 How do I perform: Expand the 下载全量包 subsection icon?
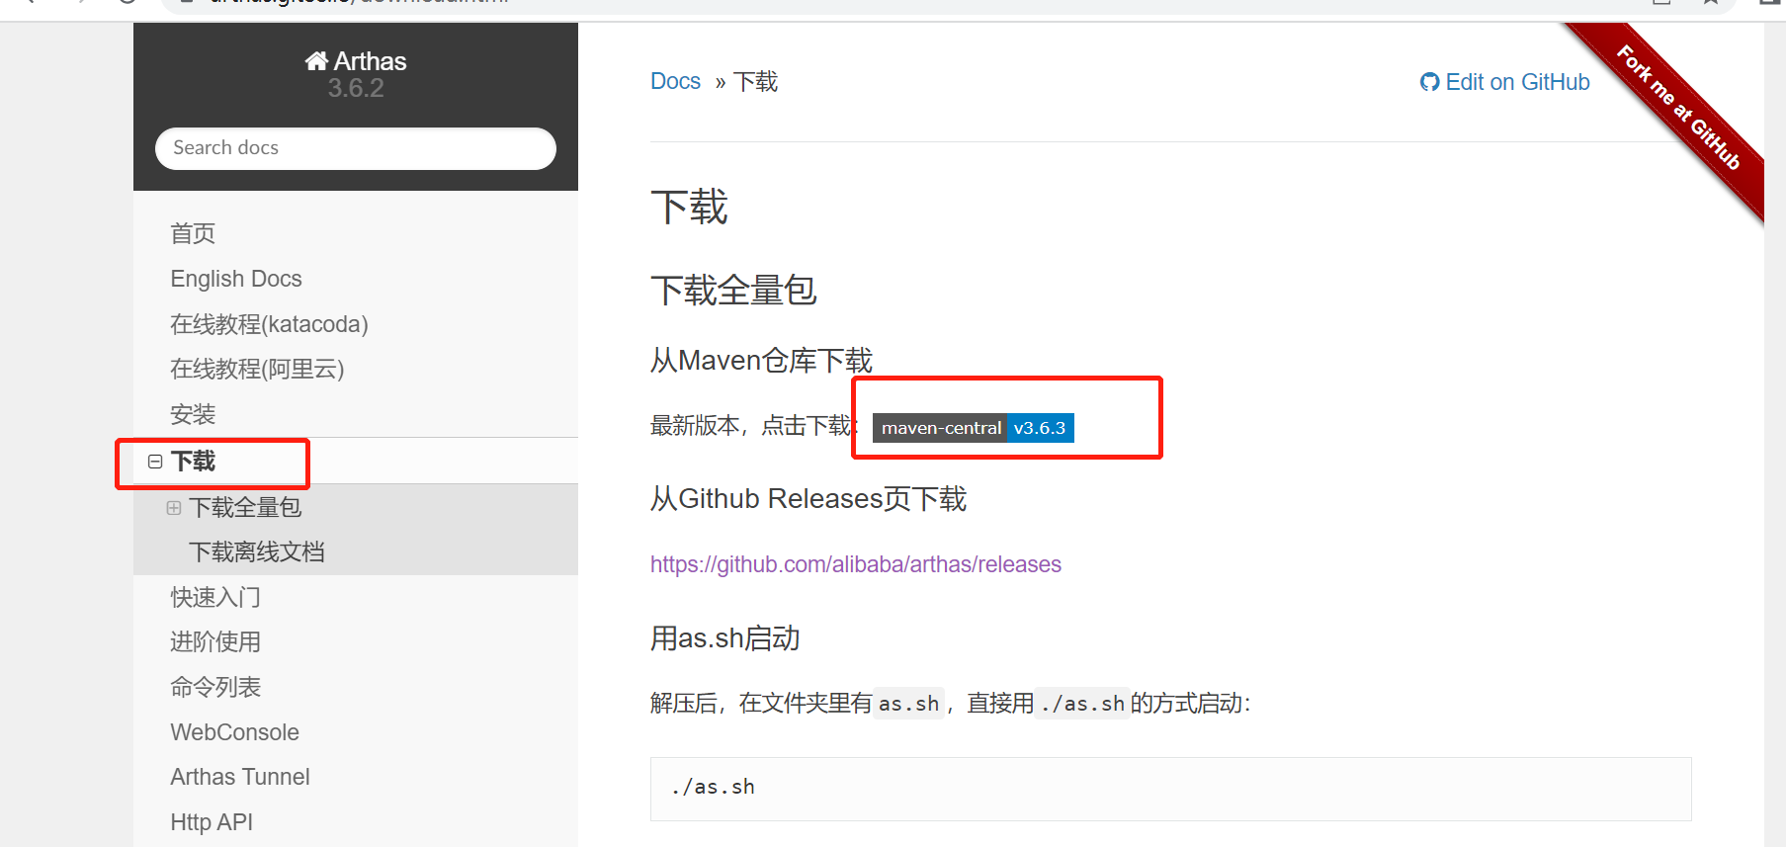(x=174, y=508)
